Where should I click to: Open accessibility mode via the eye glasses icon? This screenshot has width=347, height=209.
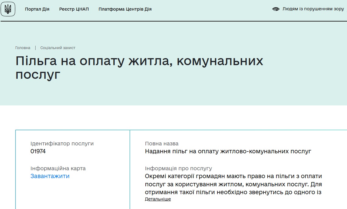coord(276,9)
